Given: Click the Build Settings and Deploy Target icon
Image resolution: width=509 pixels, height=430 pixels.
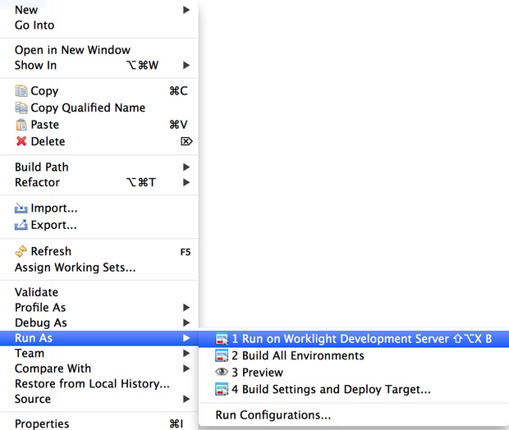Looking at the screenshot, I should (x=222, y=390).
